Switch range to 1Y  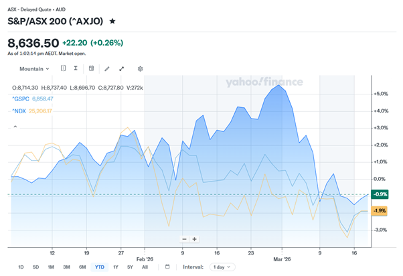tap(116, 267)
